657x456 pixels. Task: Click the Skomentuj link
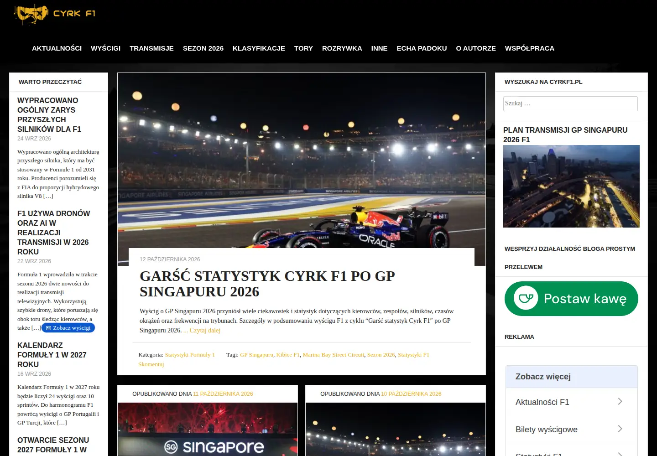[x=151, y=364]
